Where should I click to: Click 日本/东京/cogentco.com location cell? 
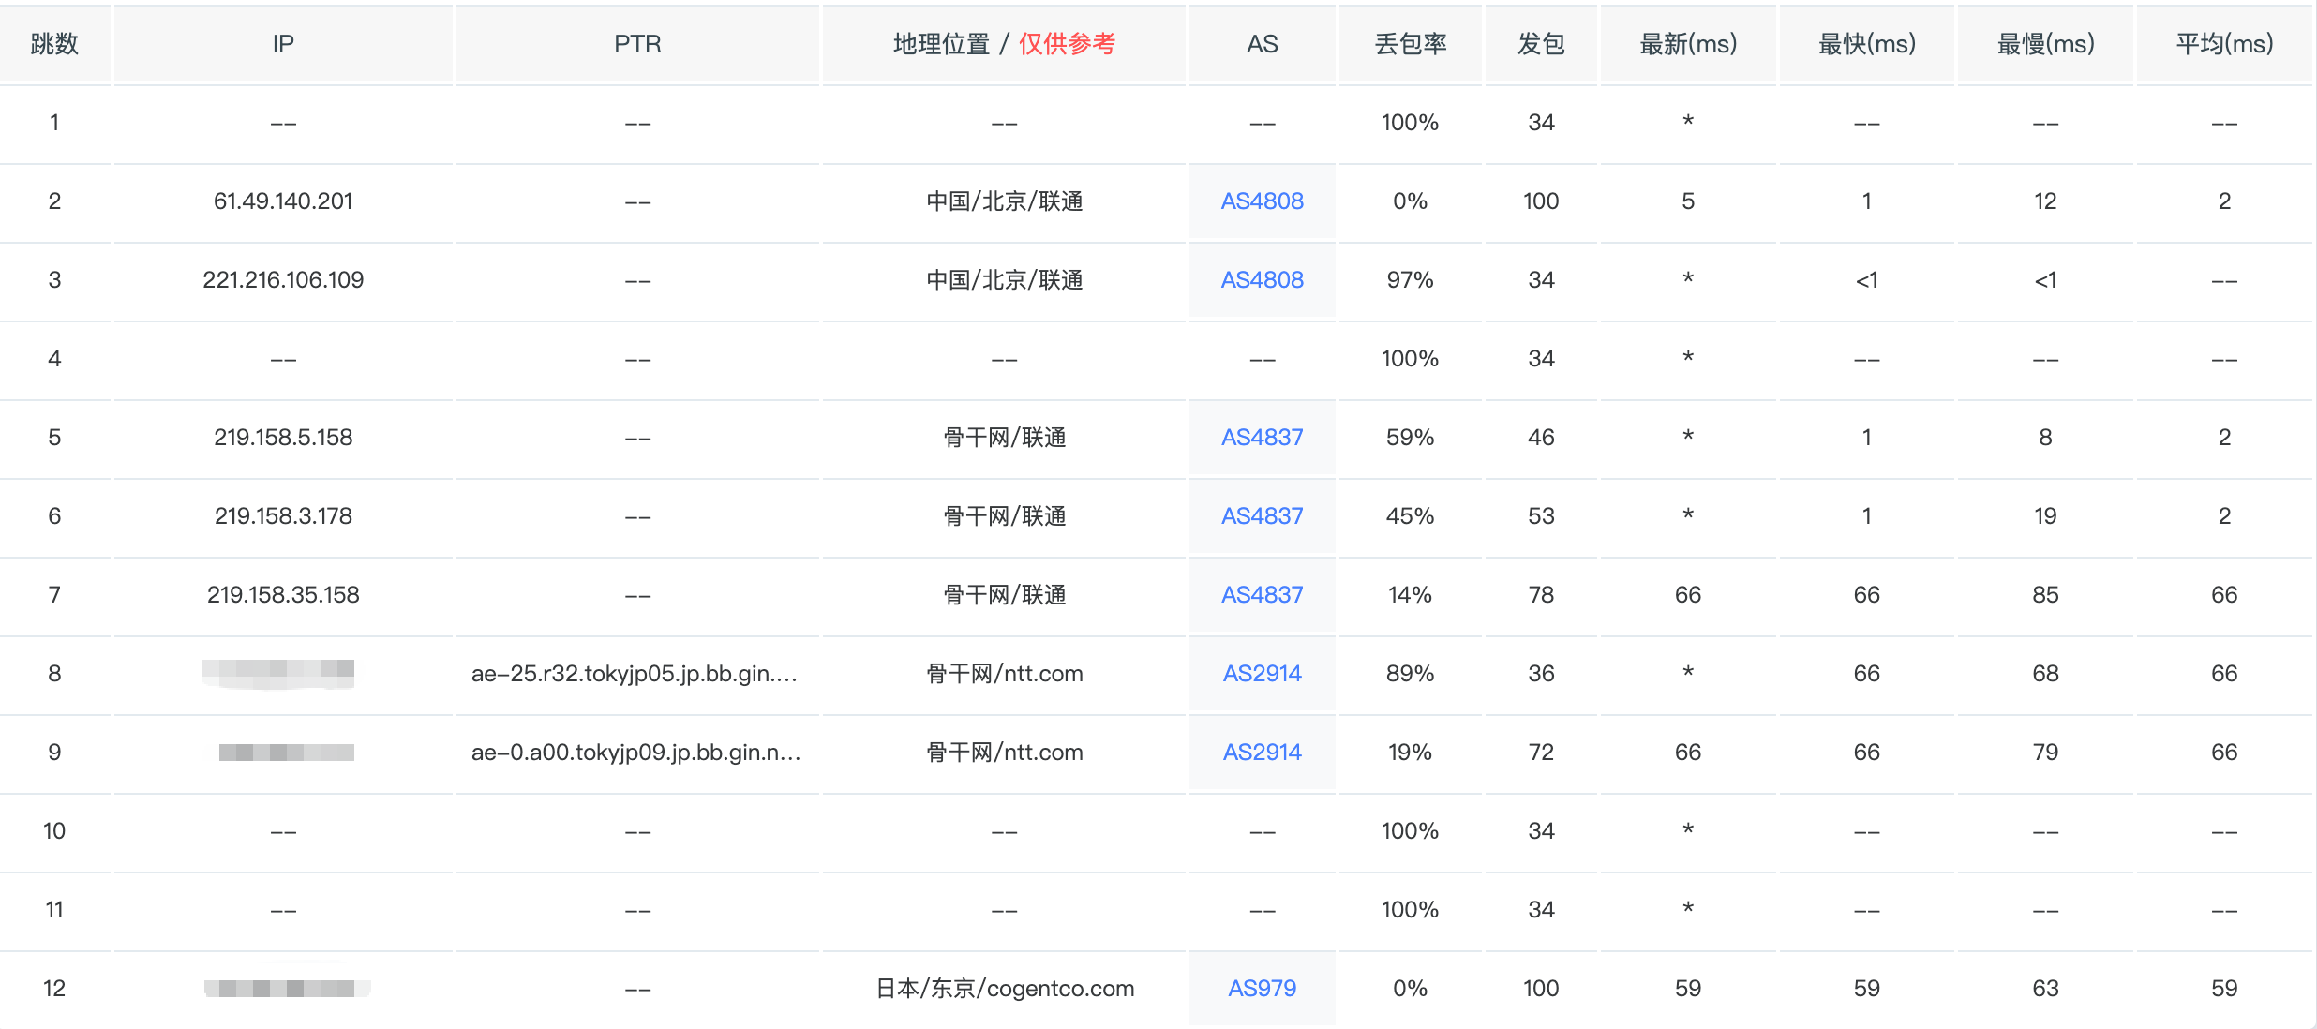[1004, 989]
